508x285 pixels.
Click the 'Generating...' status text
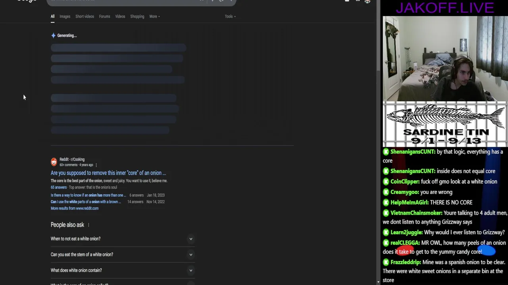click(67, 36)
